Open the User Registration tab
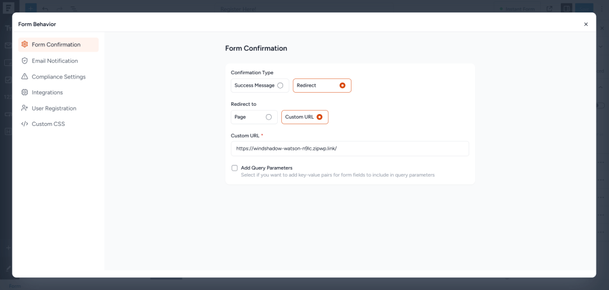Image resolution: width=609 pixels, height=290 pixels. pos(54,108)
